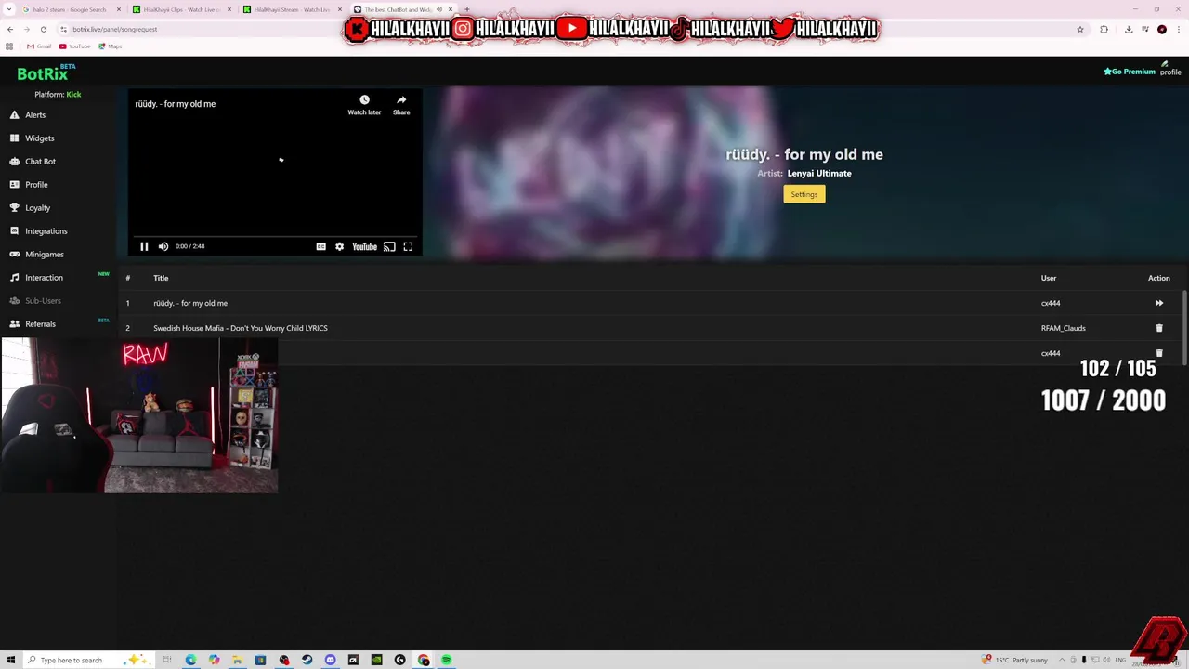
Task: Open the tab search dropdown arrow
Action: [x=8, y=9]
